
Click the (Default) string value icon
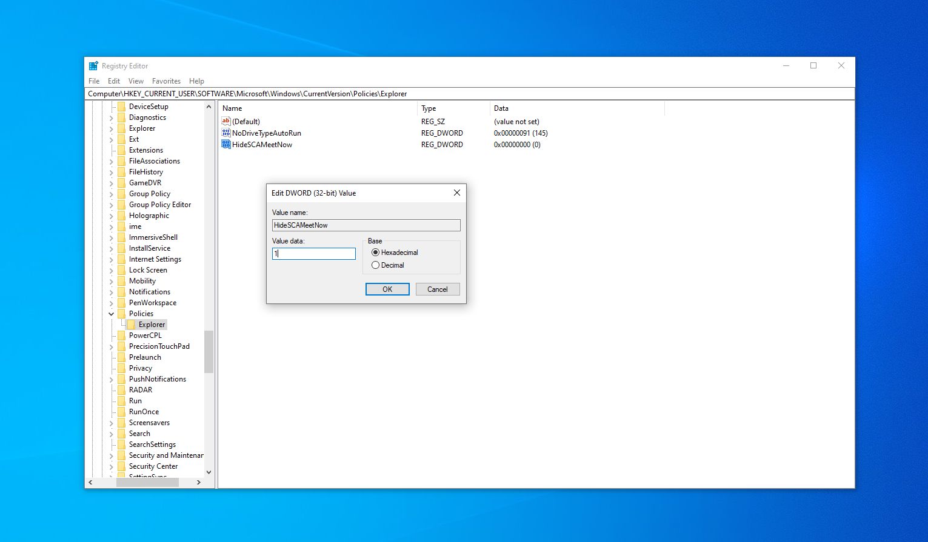(226, 121)
